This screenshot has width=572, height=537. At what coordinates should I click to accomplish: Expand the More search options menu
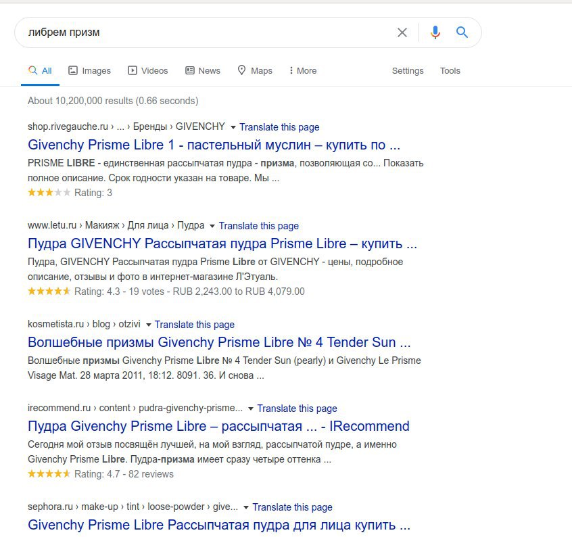pos(303,71)
